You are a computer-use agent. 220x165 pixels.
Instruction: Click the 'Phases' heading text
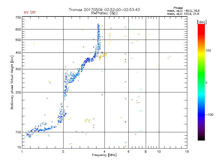pyautogui.click(x=178, y=8)
